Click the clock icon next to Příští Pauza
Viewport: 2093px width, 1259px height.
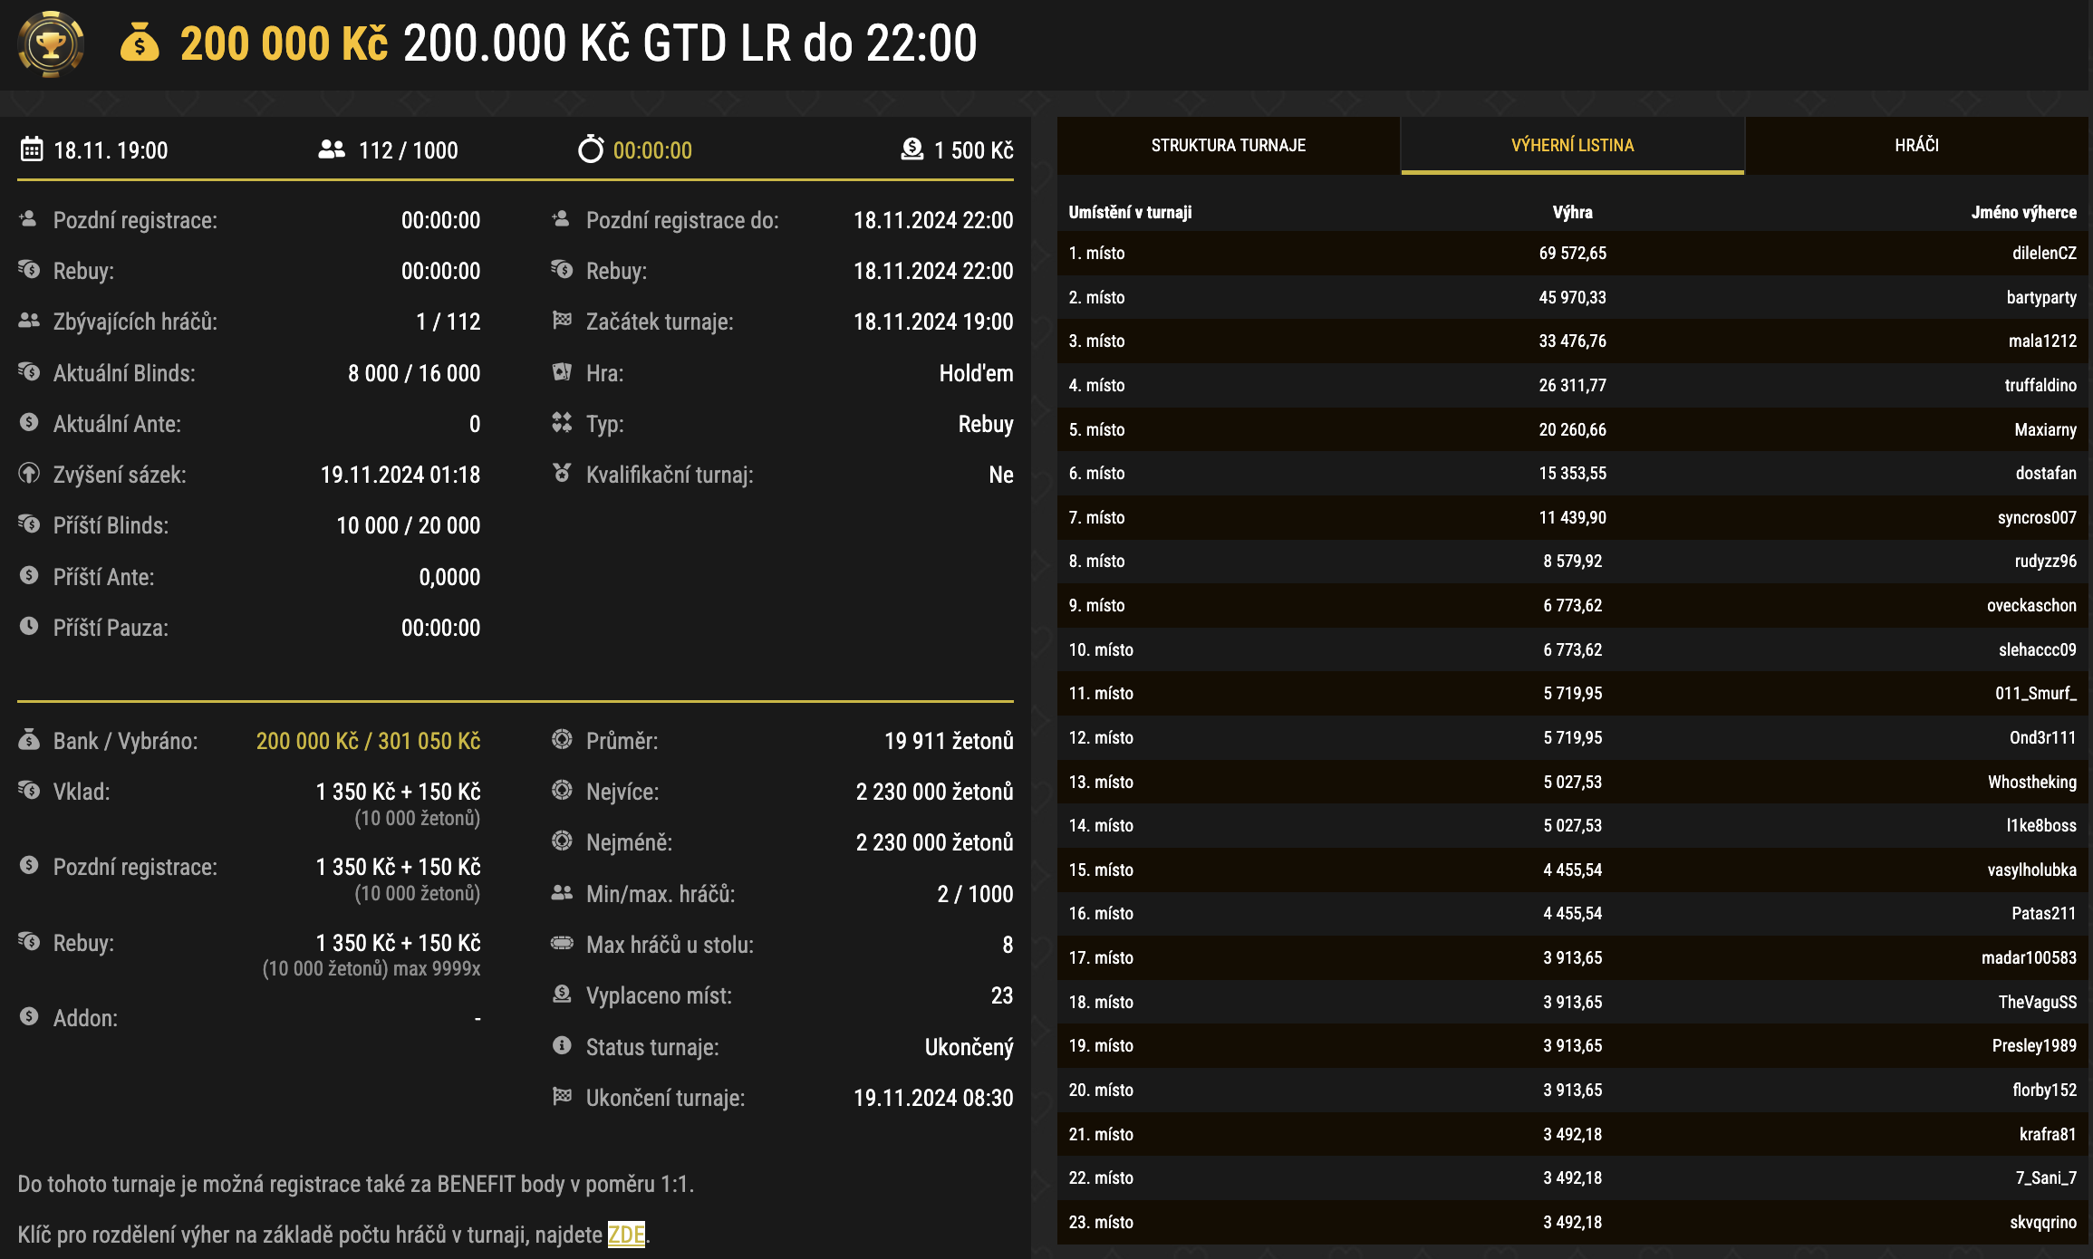tap(29, 627)
